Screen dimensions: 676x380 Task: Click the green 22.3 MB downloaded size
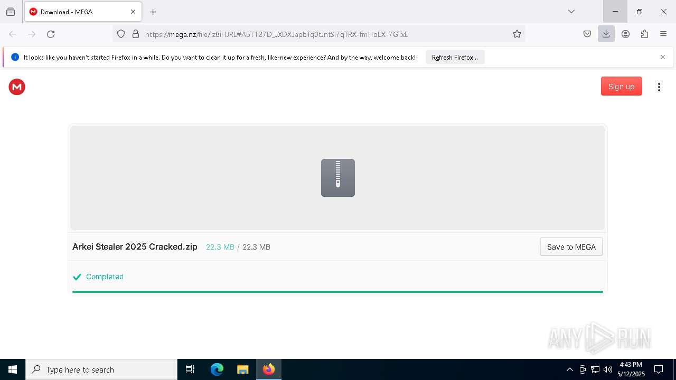(220, 247)
